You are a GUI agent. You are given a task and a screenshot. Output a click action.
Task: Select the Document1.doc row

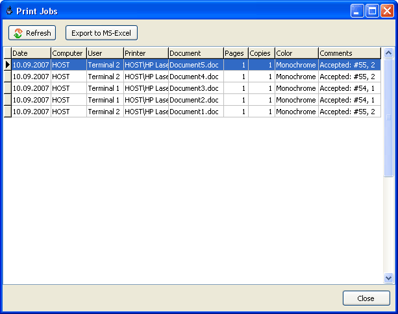(194, 112)
